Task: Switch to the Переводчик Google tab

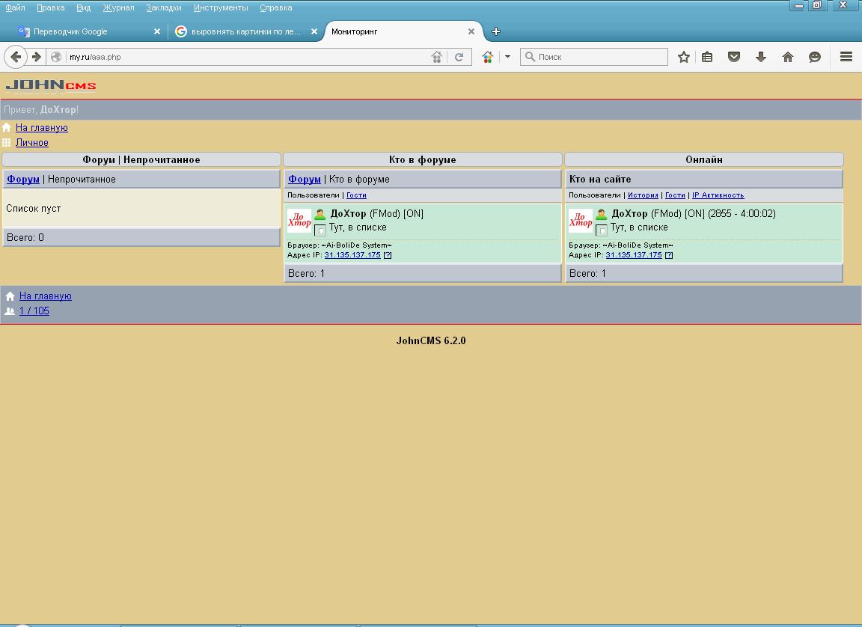Action: 70,31
